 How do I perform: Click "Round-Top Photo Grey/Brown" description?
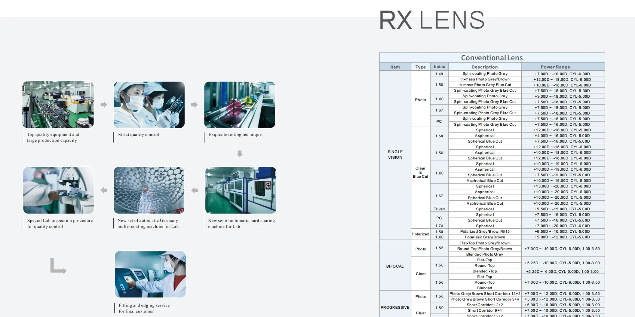point(485,249)
